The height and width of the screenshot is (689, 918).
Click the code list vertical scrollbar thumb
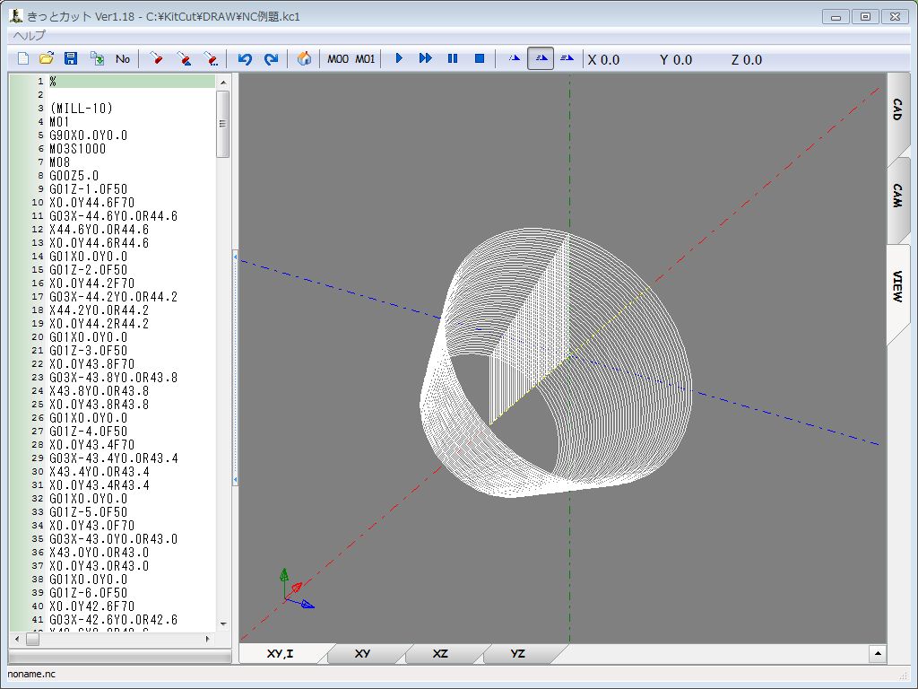pyautogui.click(x=222, y=124)
